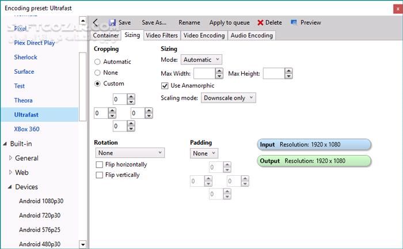Uncheck Use Anamorphic checkbox
Image resolution: width=403 pixels, height=249 pixels.
pos(165,86)
